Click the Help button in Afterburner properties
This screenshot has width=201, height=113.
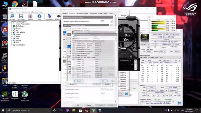point(112,105)
